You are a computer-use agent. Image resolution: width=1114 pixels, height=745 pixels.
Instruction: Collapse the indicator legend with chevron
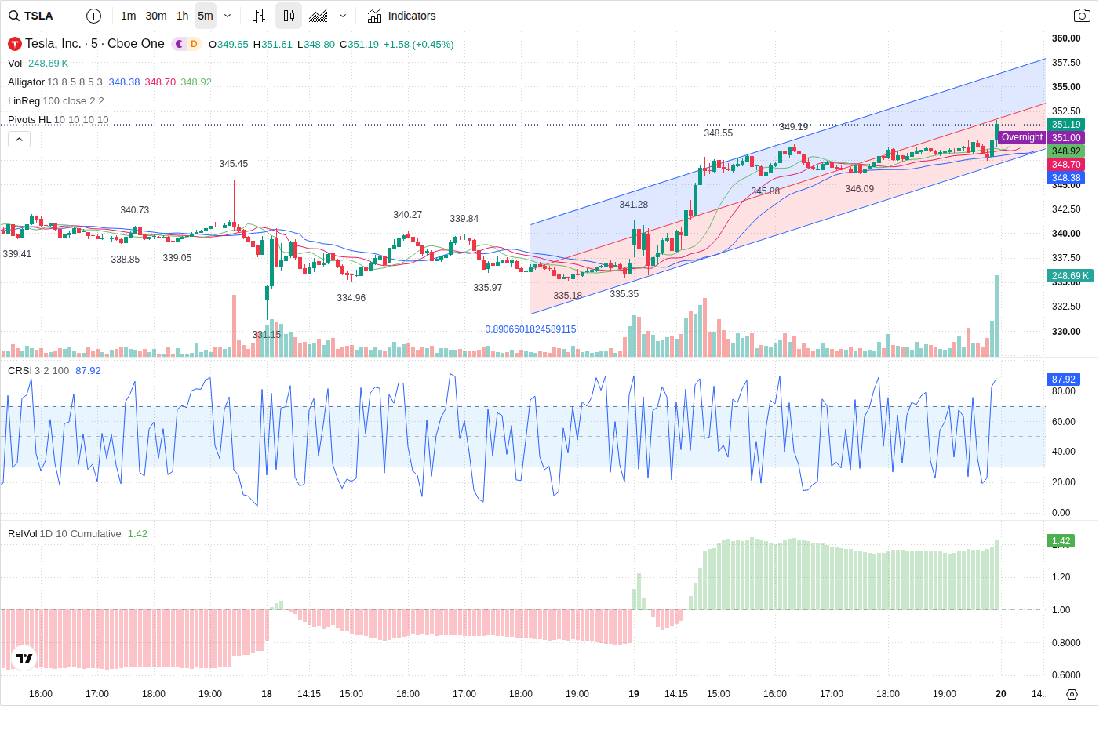20,140
